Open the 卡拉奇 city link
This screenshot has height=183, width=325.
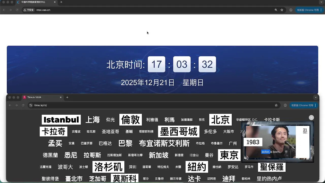pos(53,132)
